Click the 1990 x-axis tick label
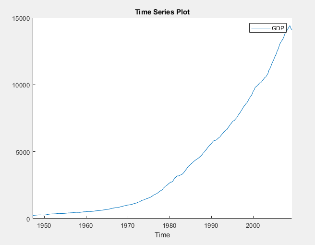Image resolution: width=315 pixels, height=245 pixels. (211, 226)
